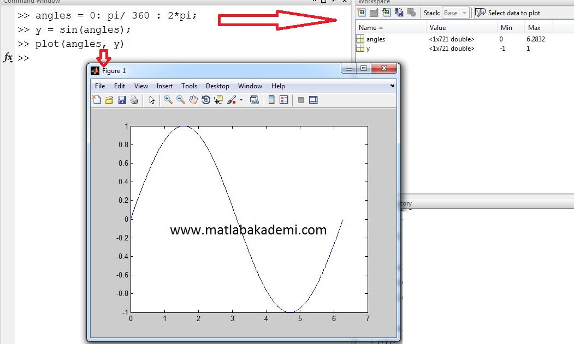The height and width of the screenshot is (344, 574).
Task: Save the figure with floppy disk icon
Action: 122,100
